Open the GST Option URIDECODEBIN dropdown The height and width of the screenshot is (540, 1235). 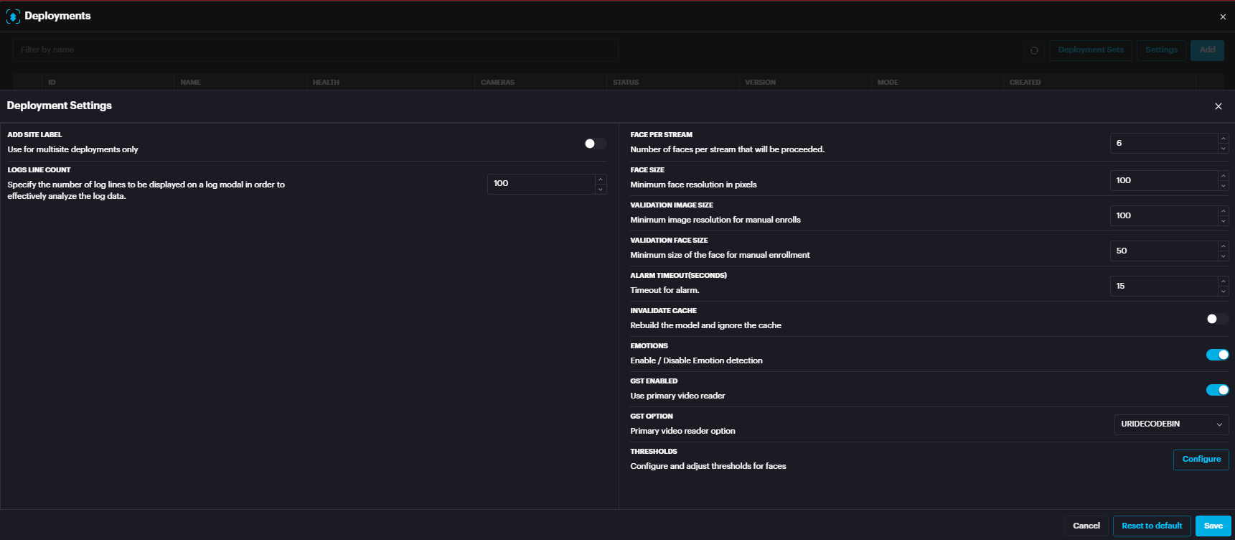point(1171,424)
